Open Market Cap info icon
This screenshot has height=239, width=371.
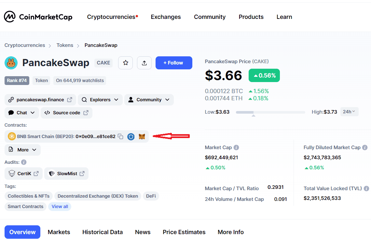tap(236, 148)
